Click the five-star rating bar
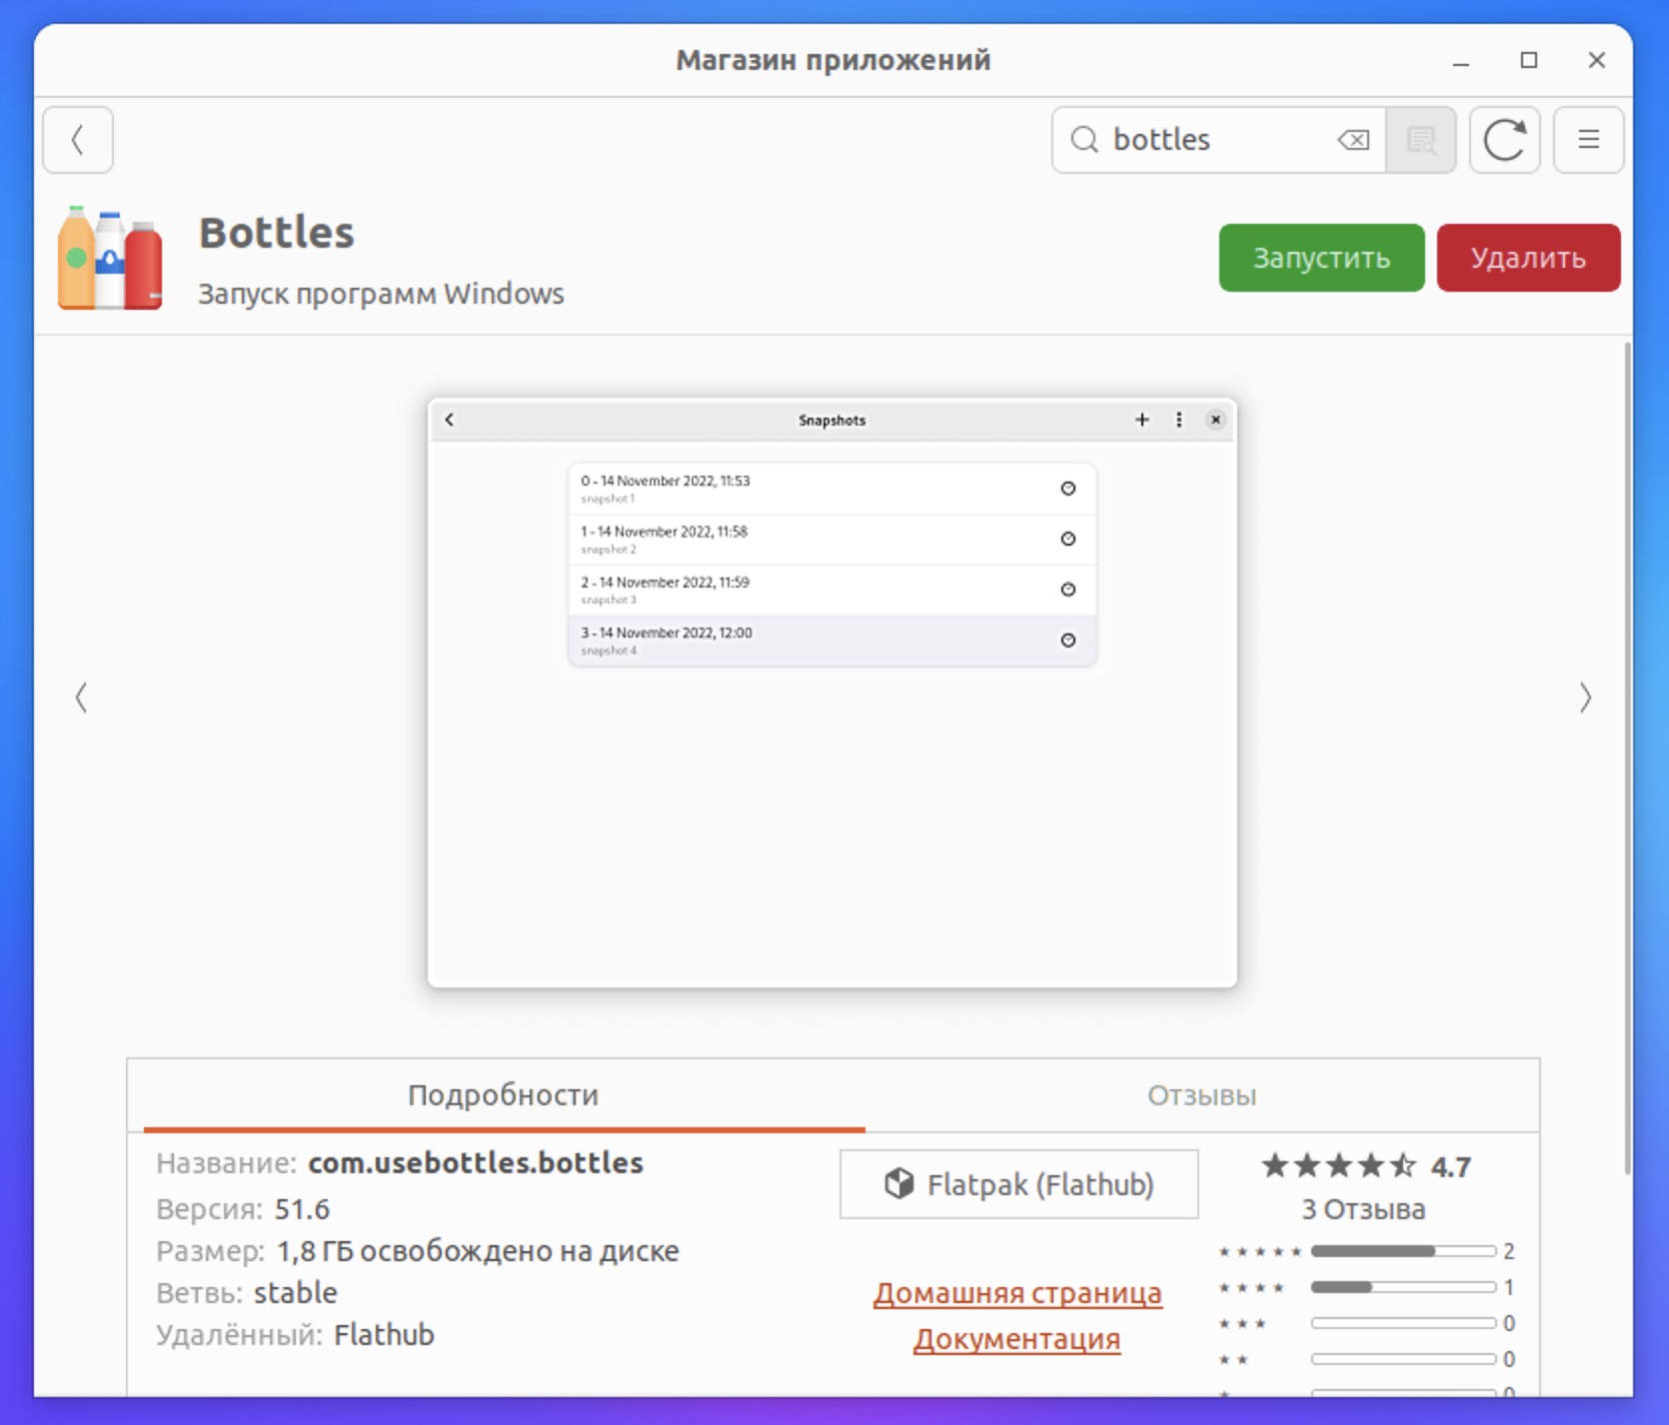Viewport: 1669px width, 1425px height. click(1403, 1251)
